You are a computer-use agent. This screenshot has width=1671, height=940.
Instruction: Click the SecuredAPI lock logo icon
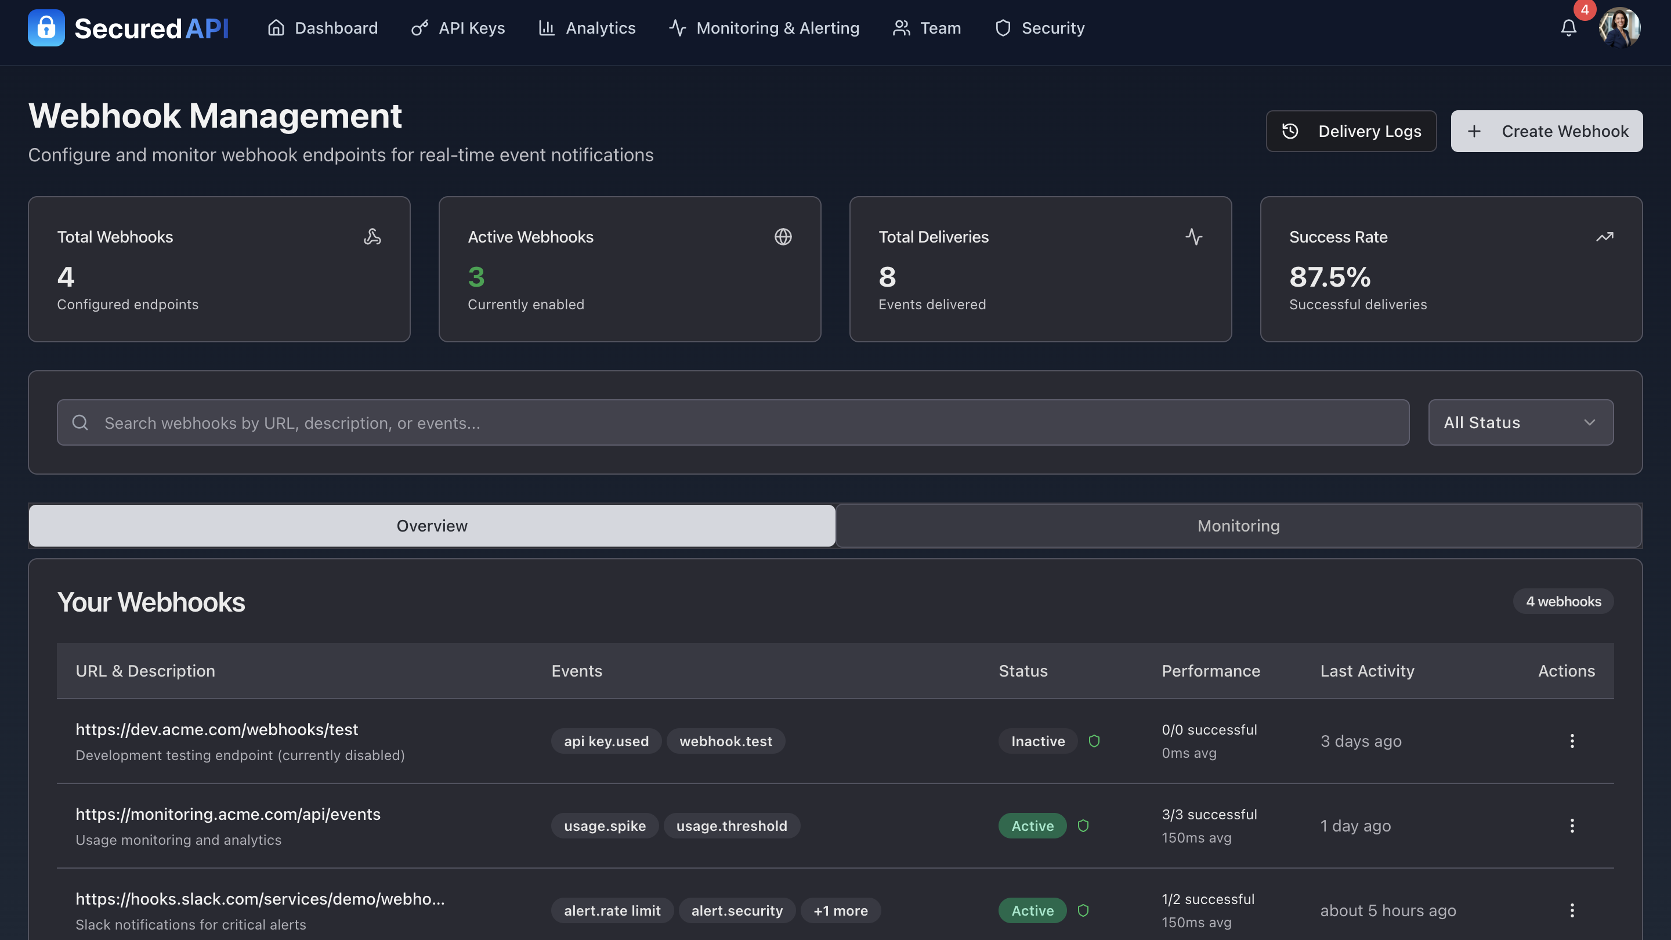click(x=46, y=27)
